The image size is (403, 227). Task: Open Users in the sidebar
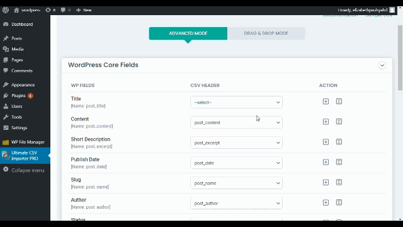pos(25,107)
